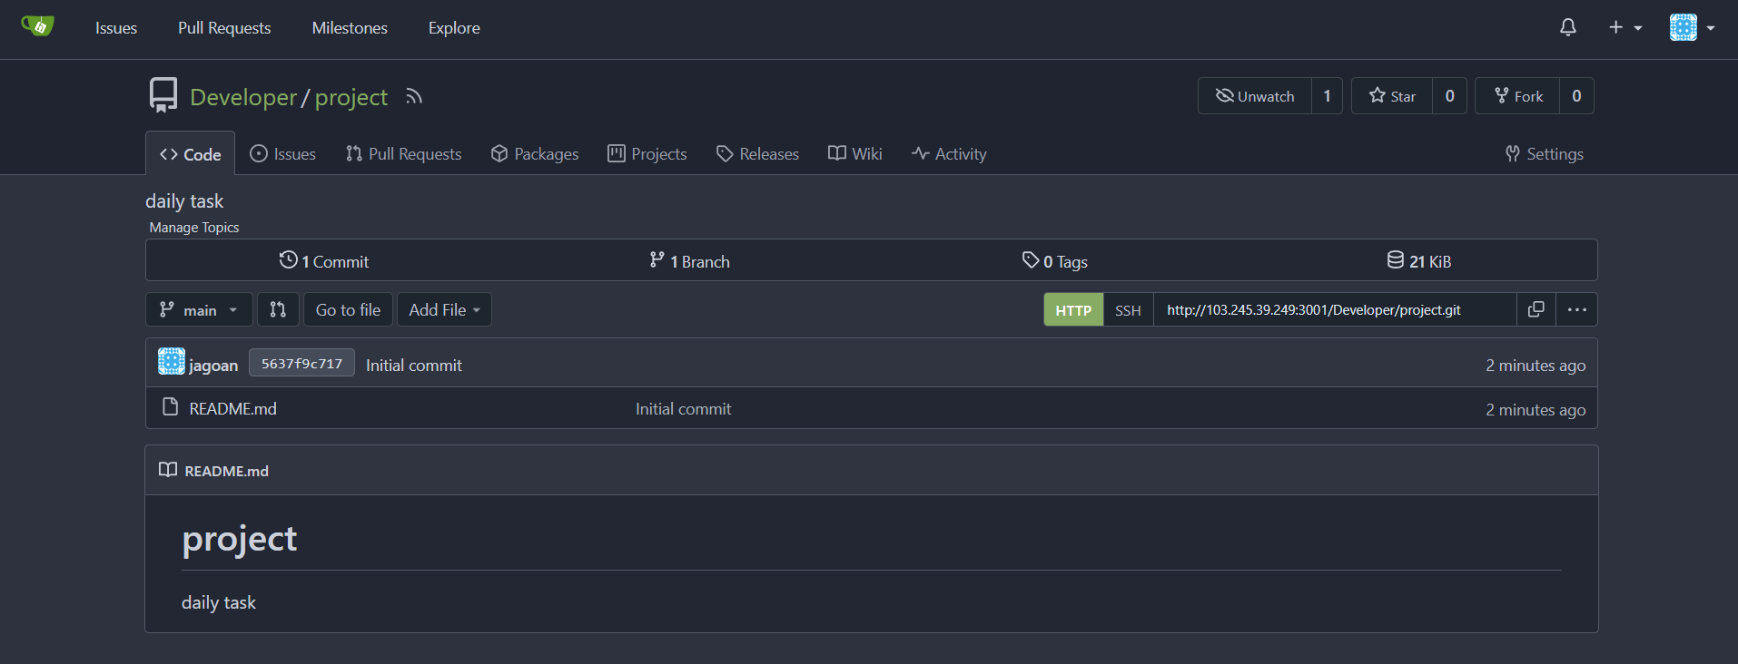Screen dimensions: 1738x664
Task: Open commit 5637f9c717
Action: click(301, 364)
